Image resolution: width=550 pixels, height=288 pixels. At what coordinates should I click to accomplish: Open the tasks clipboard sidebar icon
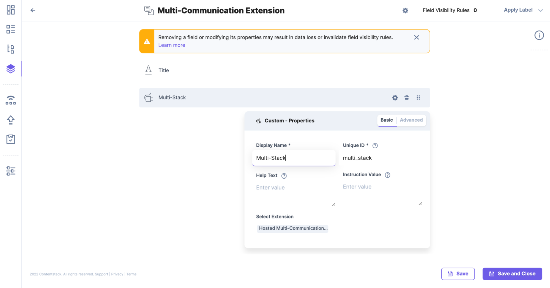10,139
